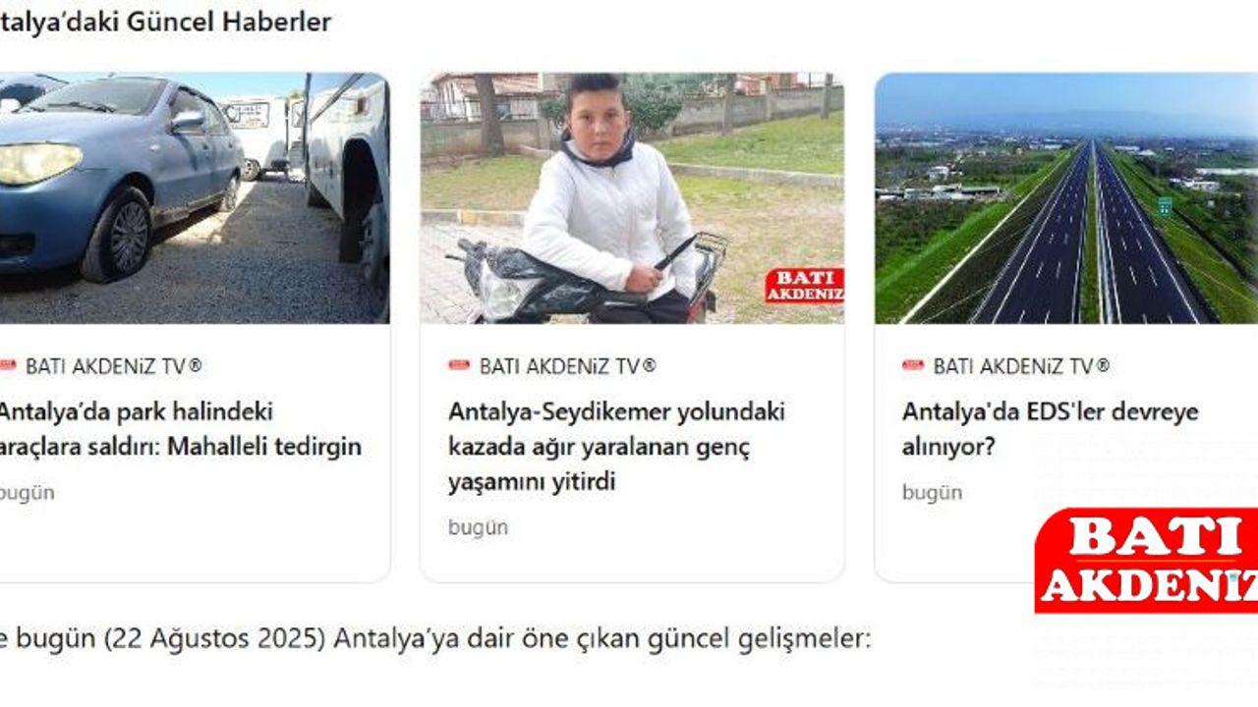Open Antalya-Seydikemer yolundaki kazada headline

pos(616,447)
